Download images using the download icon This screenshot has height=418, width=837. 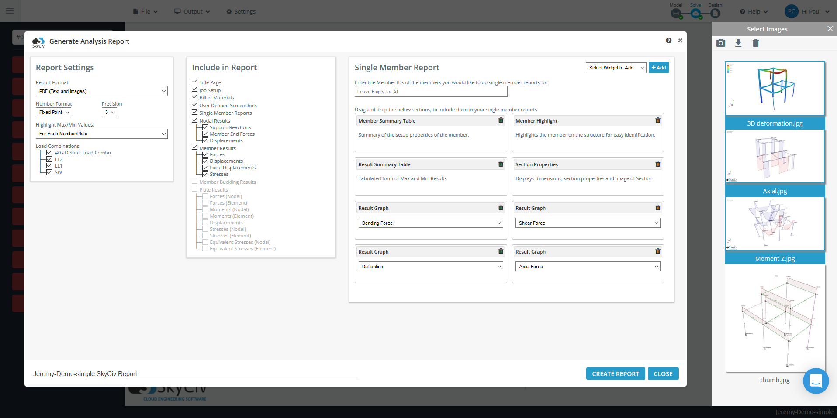point(738,43)
